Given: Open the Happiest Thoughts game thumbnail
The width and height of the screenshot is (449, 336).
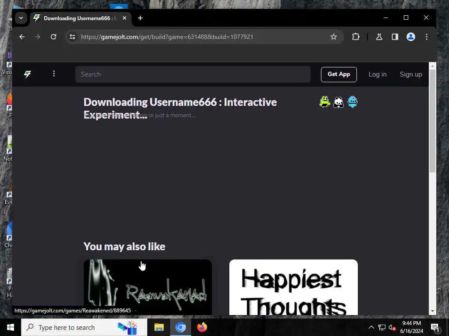Looking at the screenshot, I should [293, 287].
